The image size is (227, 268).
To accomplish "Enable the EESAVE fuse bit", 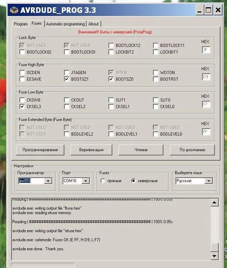I will point(22,79).
